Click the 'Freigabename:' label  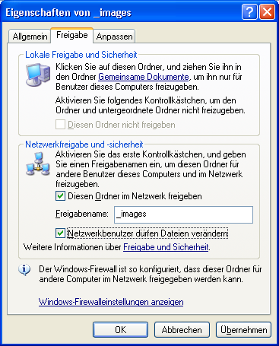[x=82, y=214]
